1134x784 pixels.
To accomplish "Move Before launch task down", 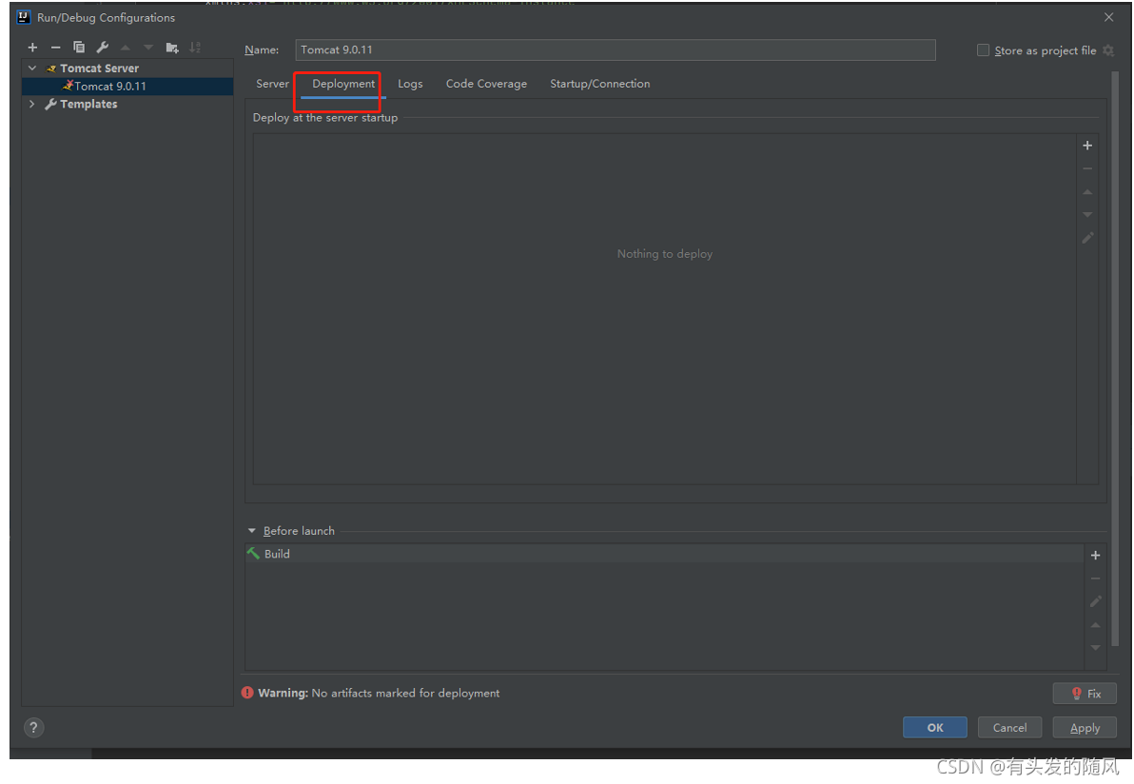I will pyautogui.click(x=1095, y=648).
